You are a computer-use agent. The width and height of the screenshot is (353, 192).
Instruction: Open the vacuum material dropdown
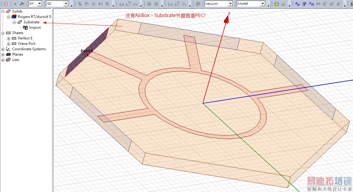coord(230,4)
